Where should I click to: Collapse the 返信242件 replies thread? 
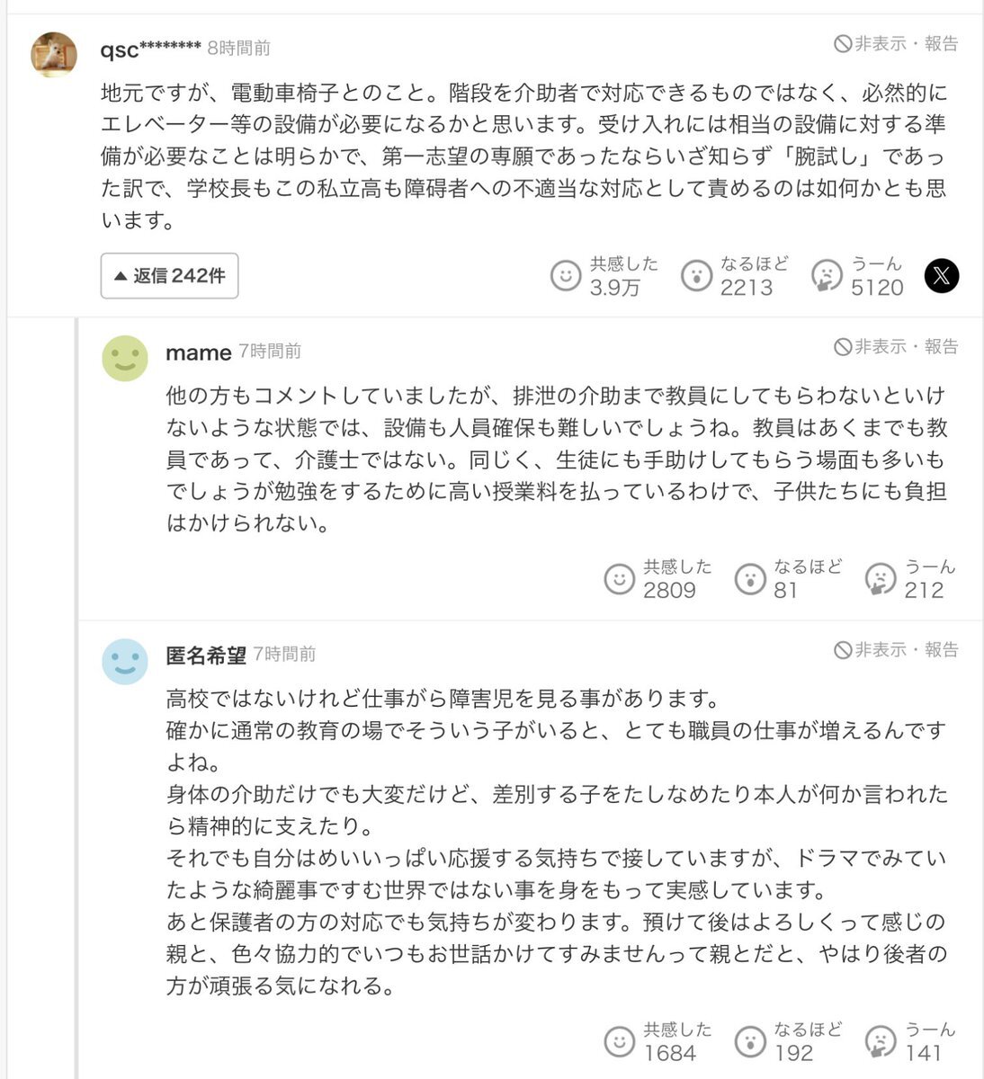coord(169,276)
